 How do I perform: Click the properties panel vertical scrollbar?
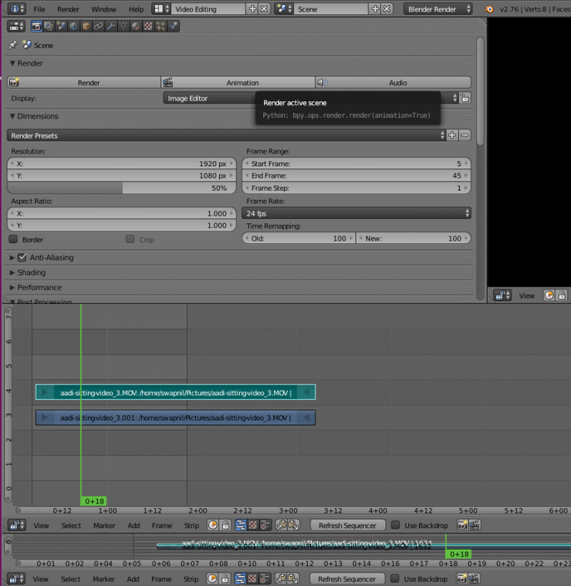(x=480, y=91)
